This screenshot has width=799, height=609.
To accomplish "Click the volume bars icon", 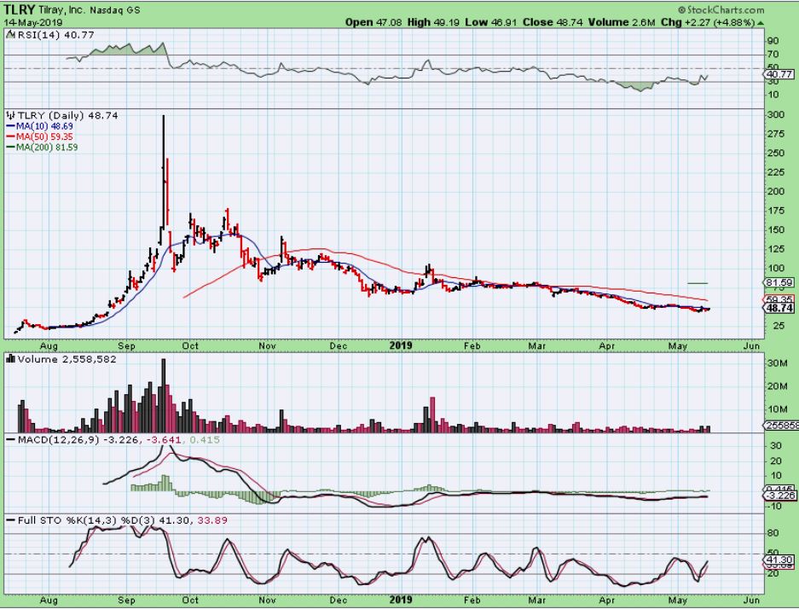I will (x=11, y=359).
